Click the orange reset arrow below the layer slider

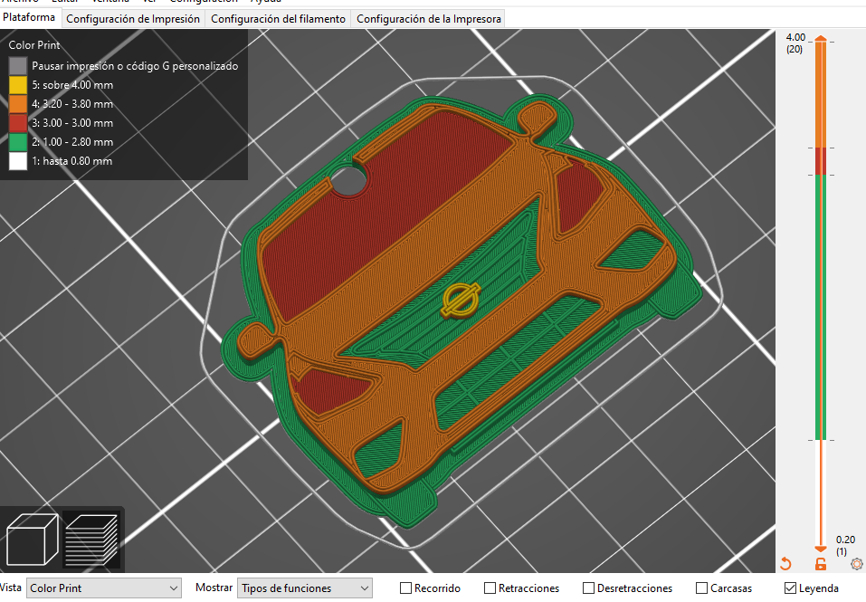point(785,563)
